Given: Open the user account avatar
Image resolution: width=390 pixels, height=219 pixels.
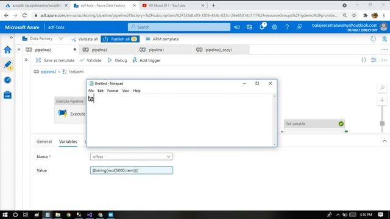Looking at the screenshot, I should pos(383,27).
